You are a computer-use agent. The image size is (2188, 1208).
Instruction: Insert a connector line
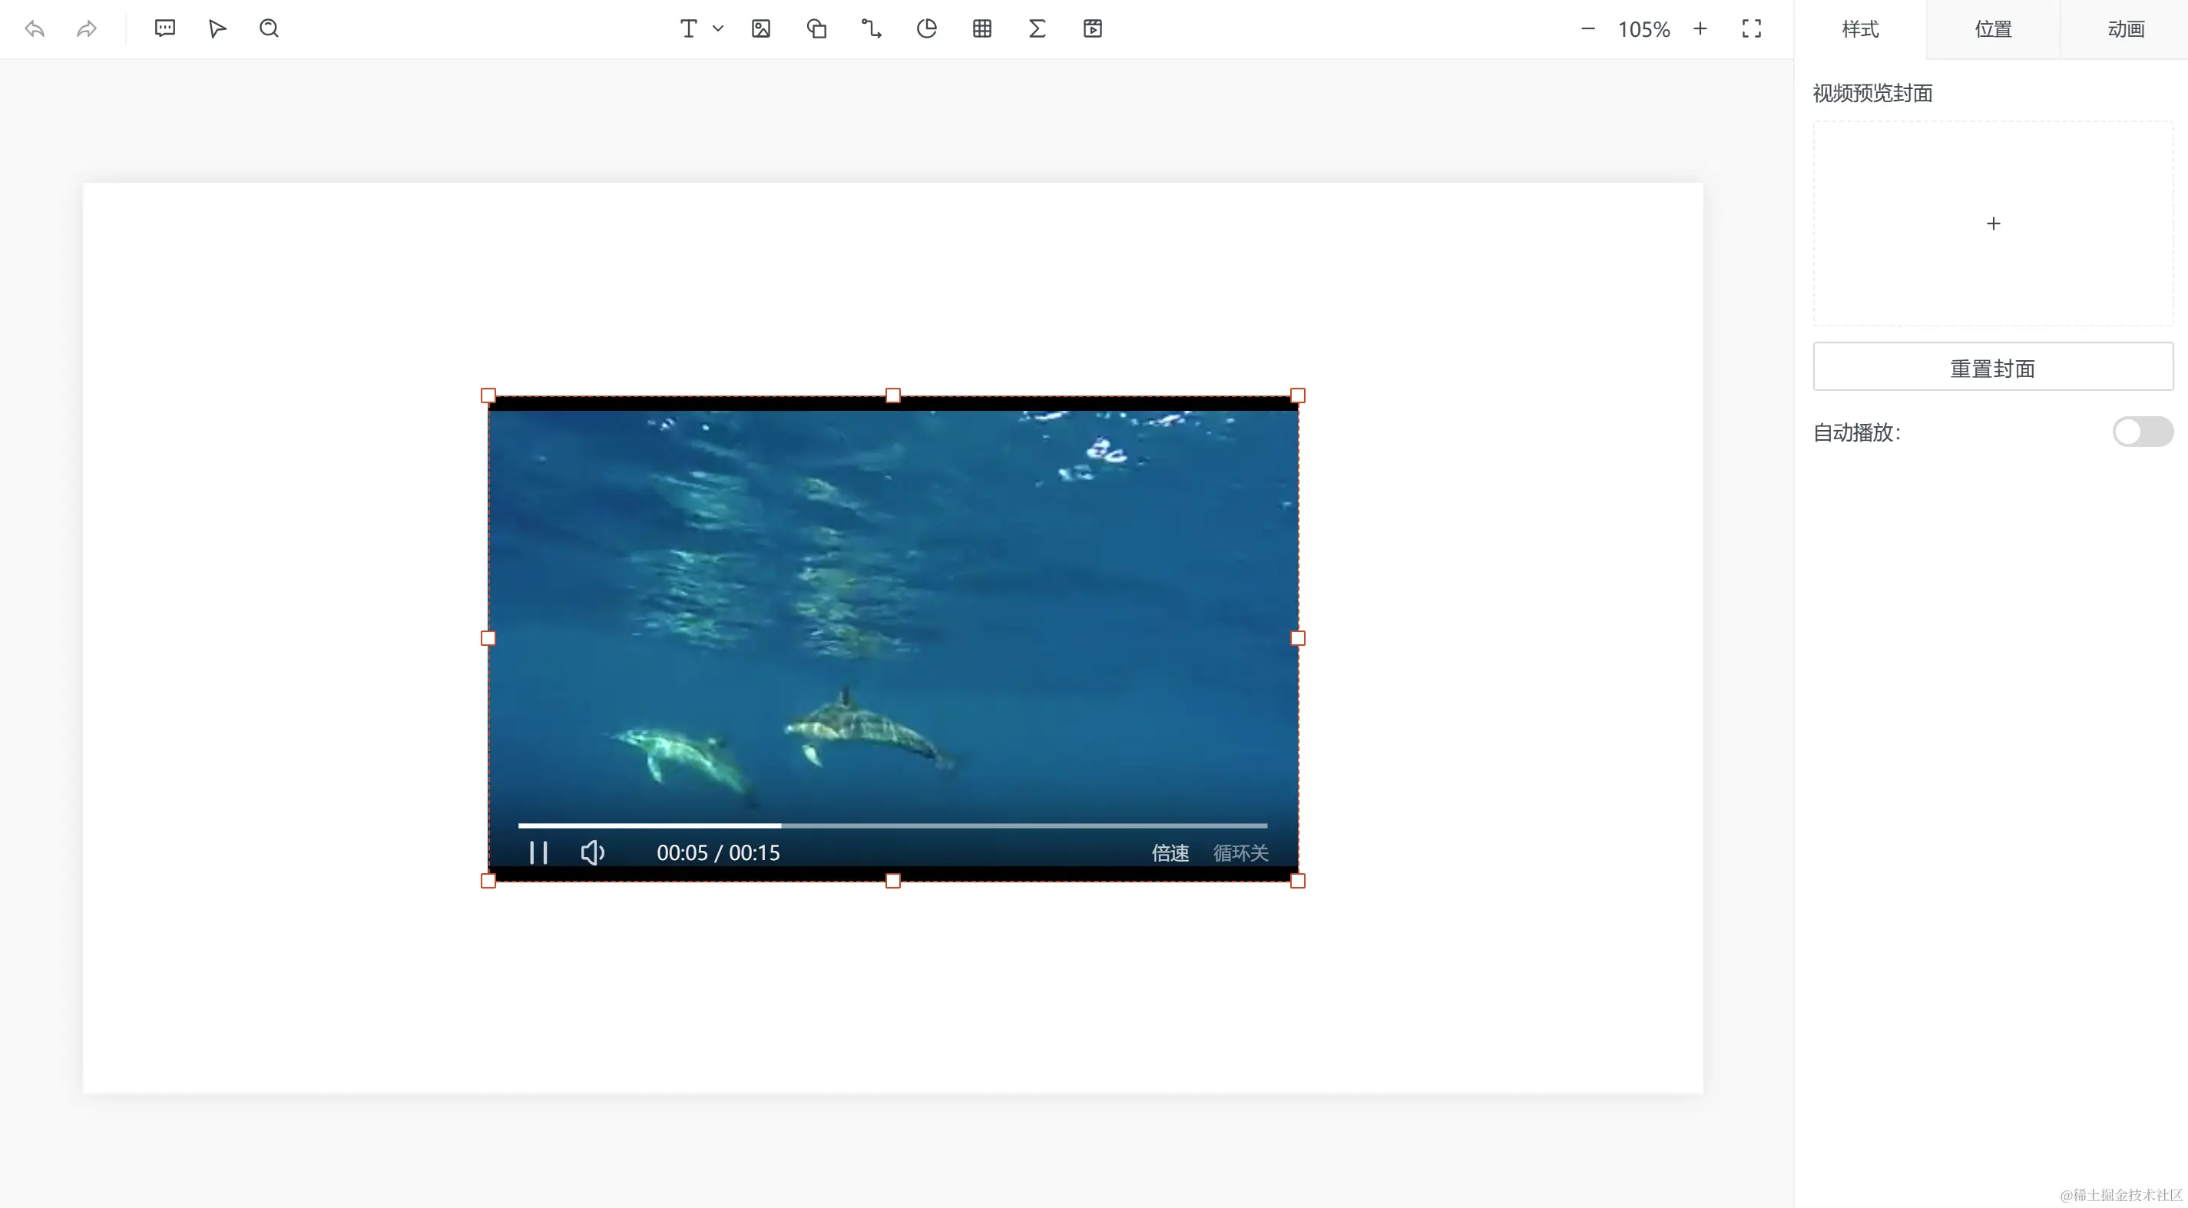pyautogui.click(x=872, y=29)
